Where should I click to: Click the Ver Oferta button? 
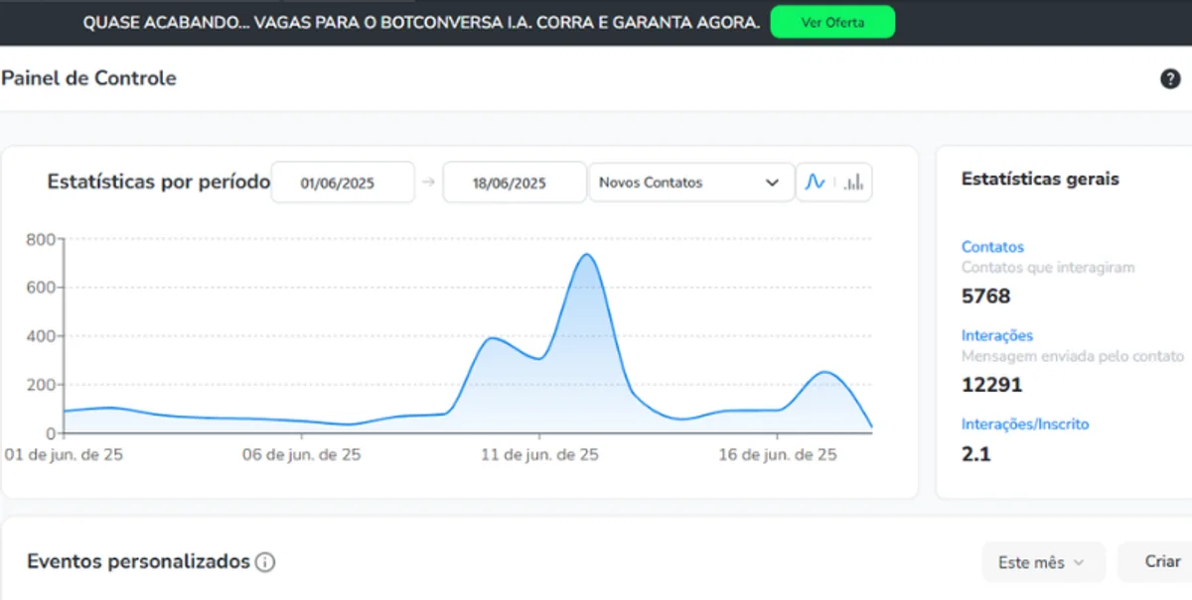click(x=832, y=22)
